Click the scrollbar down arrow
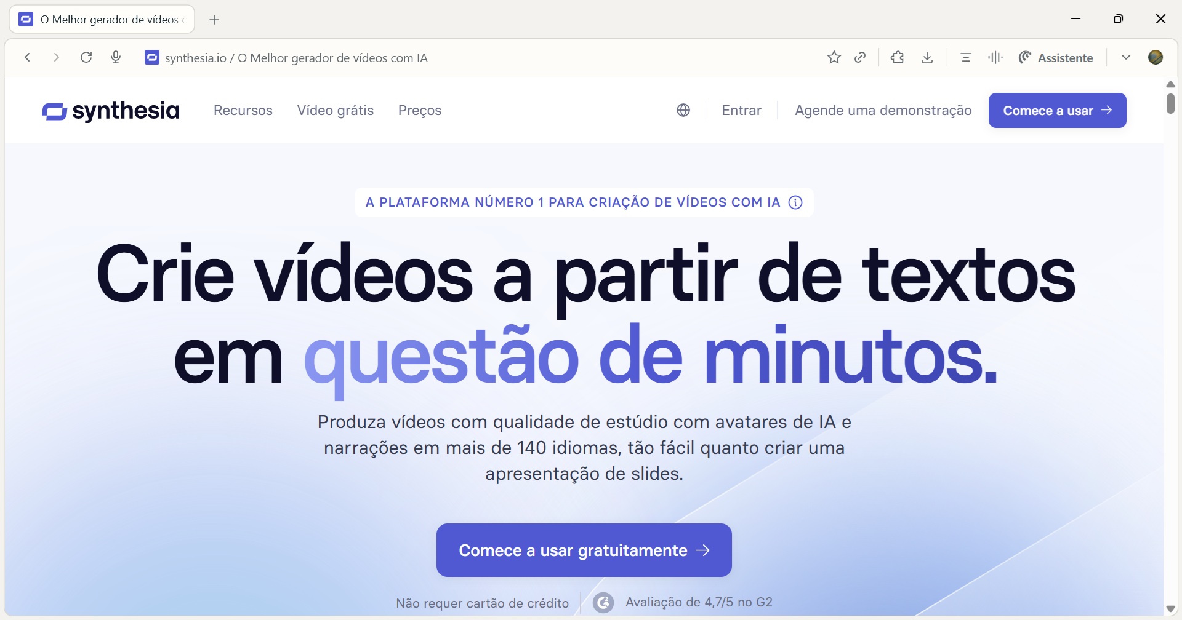Image resolution: width=1182 pixels, height=620 pixels. [1170, 609]
